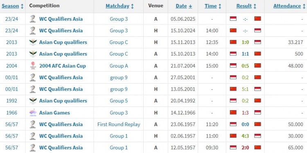This screenshot has width=307, height=153.
Task: Open Group C link for 15.10.2013 match
Action: tap(119, 54)
